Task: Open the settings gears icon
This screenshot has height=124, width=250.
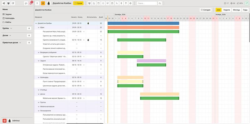Action: click(4, 3)
